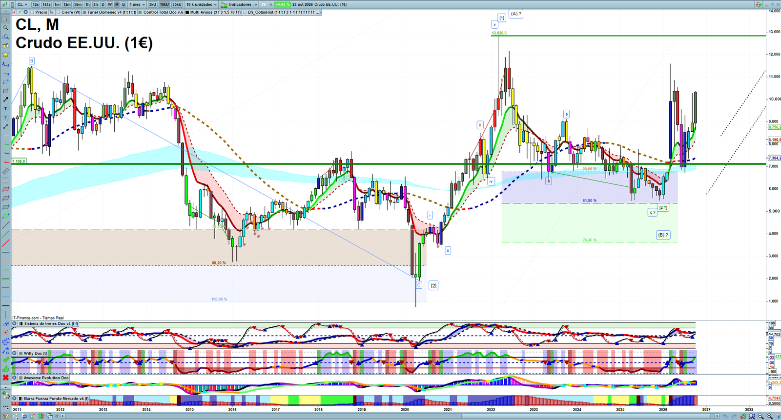Select the 5kU history button
This screenshot has height=420, width=781.
pos(153,4)
